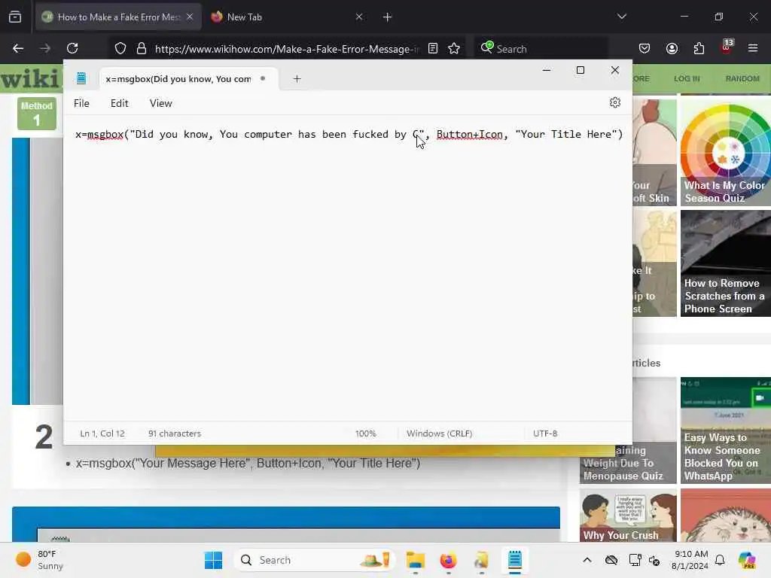Open the network status tray icon
Viewport: 771px width, 578px height.
pyautogui.click(x=635, y=560)
